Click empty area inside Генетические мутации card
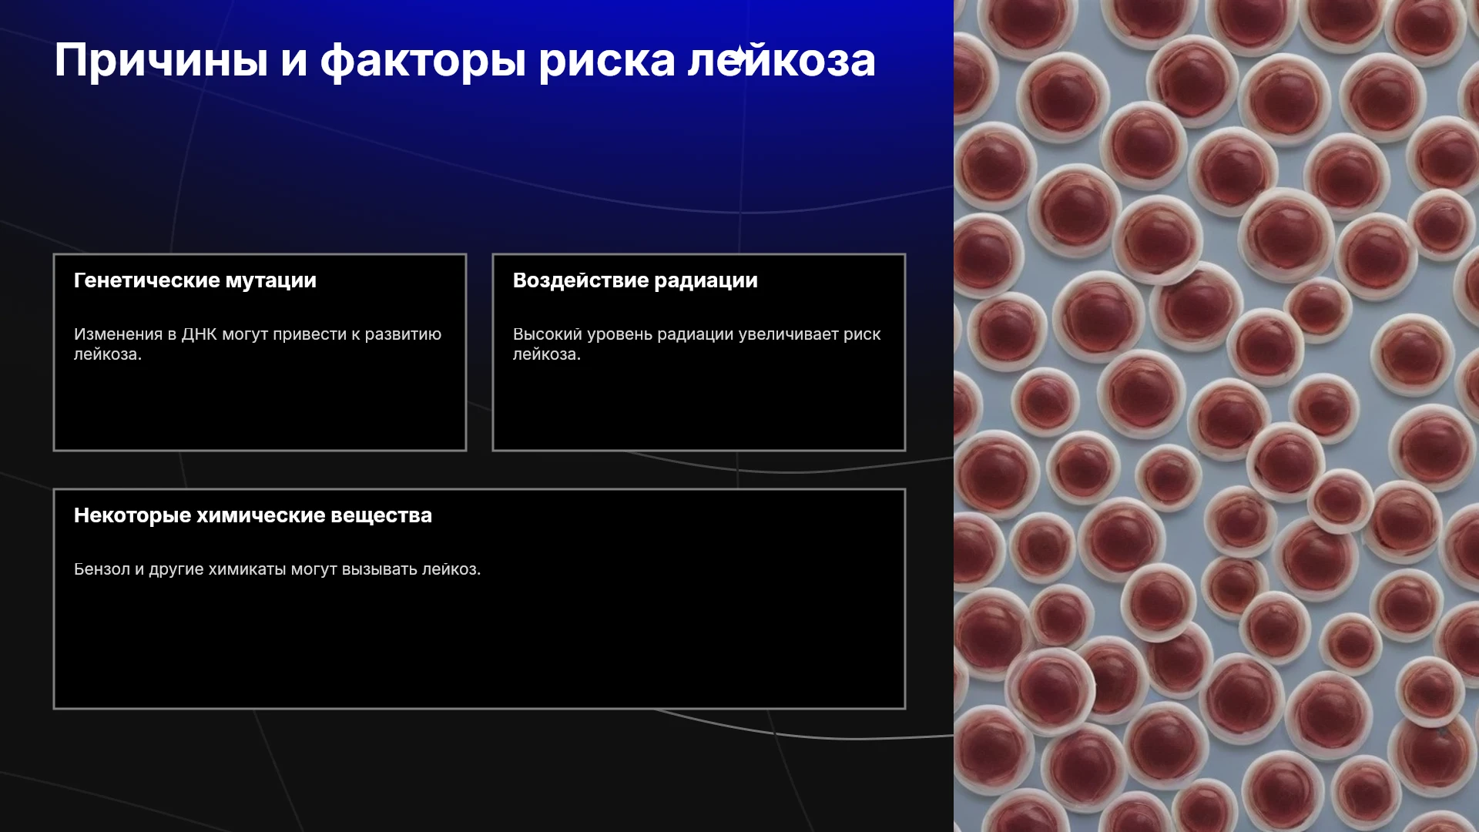 260,408
